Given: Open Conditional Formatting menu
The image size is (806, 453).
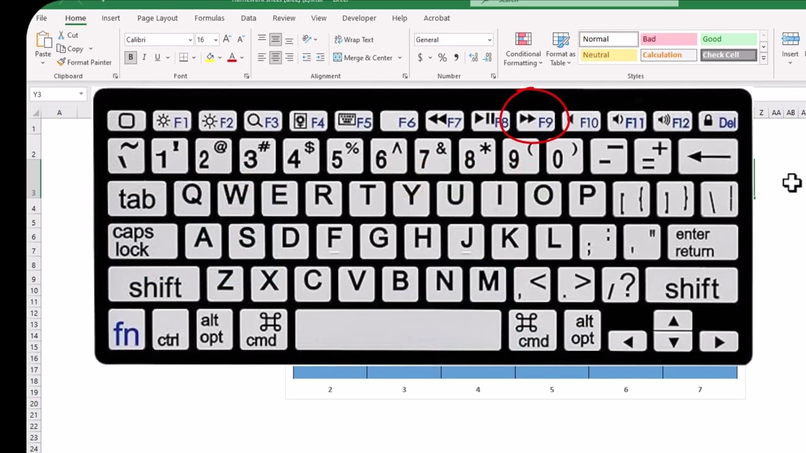Looking at the screenshot, I should coord(523,49).
